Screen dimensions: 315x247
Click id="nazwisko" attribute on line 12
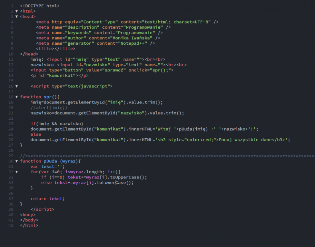pyautogui.click(x=93, y=65)
